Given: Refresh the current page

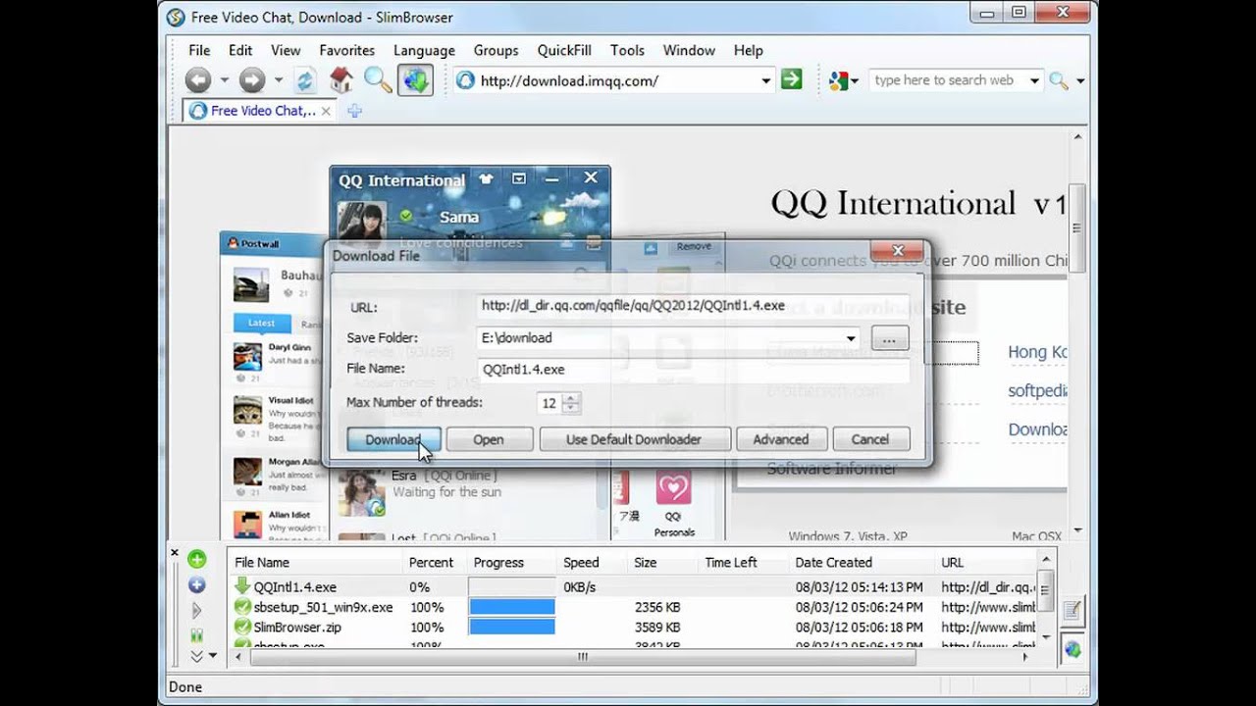Looking at the screenshot, I should pos(305,80).
